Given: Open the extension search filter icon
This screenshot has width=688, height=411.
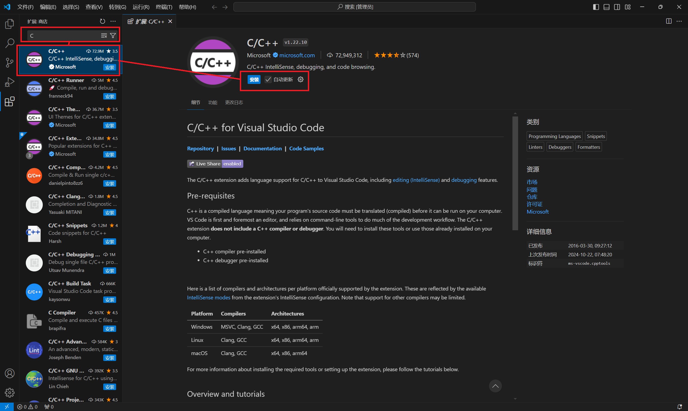Looking at the screenshot, I should (x=113, y=36).
